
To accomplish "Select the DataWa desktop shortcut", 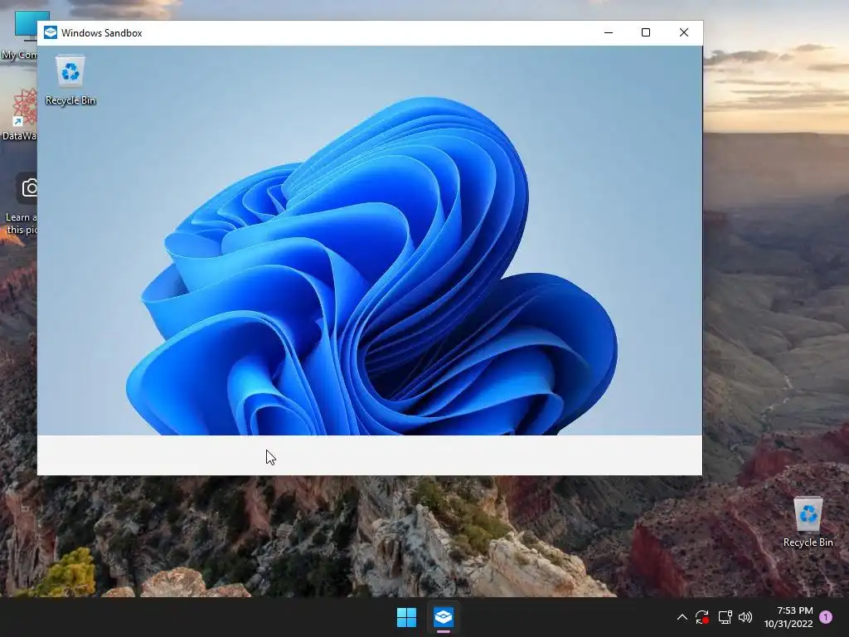I will click(x=19, y=114).
